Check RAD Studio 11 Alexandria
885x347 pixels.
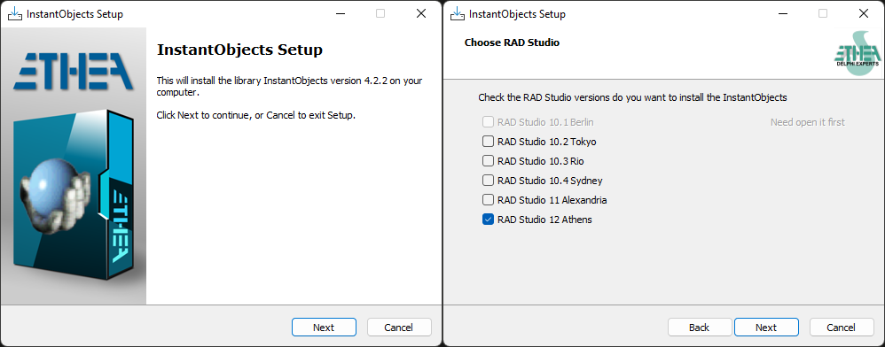click(x=489, y=200)
